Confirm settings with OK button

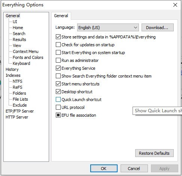coord(104,169)
